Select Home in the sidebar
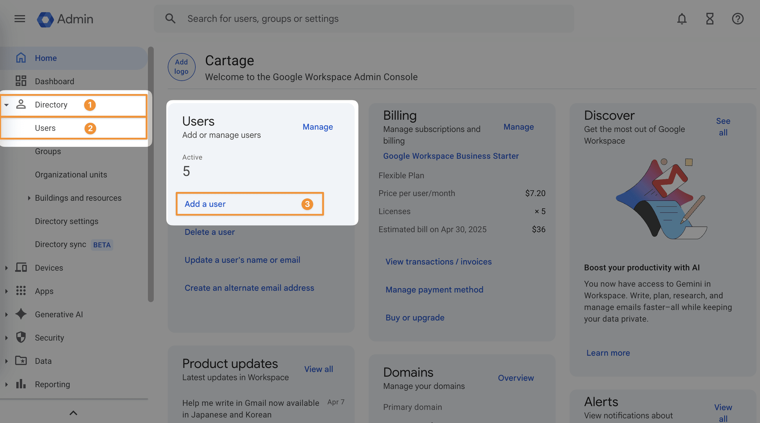Image resolution: width=760 pixels, height=423 pixels. (74, 58)
